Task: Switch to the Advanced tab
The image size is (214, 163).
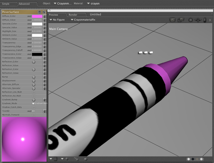Action: pyautogui.click(x=24, y=4)
